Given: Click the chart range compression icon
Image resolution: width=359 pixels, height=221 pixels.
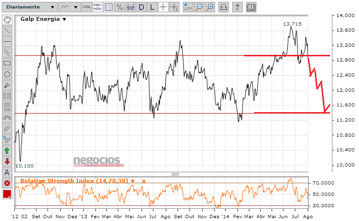Looking at the screenshot, I should click(x=131, y=7).
